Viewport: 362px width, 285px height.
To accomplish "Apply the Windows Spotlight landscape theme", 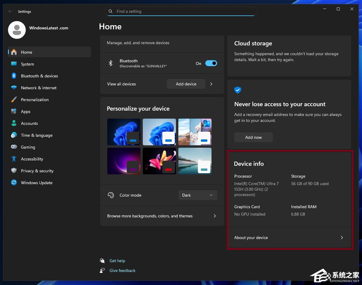I will (x=195, y=132).
